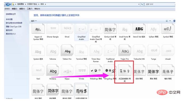Open the 文件(F) menu
Viewport: 183px width, 101px height.
(7, 9)
